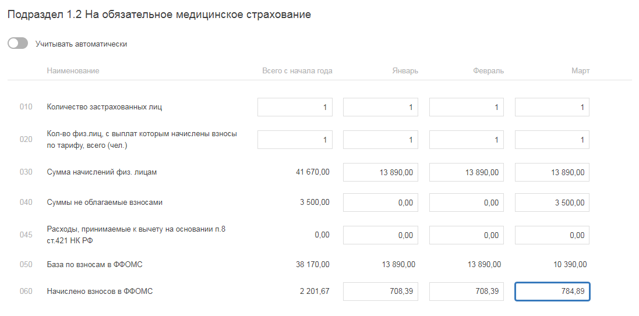639x316 pixels.
Task: Click row 020 total year-to-date field
Action: pos(295,140)
